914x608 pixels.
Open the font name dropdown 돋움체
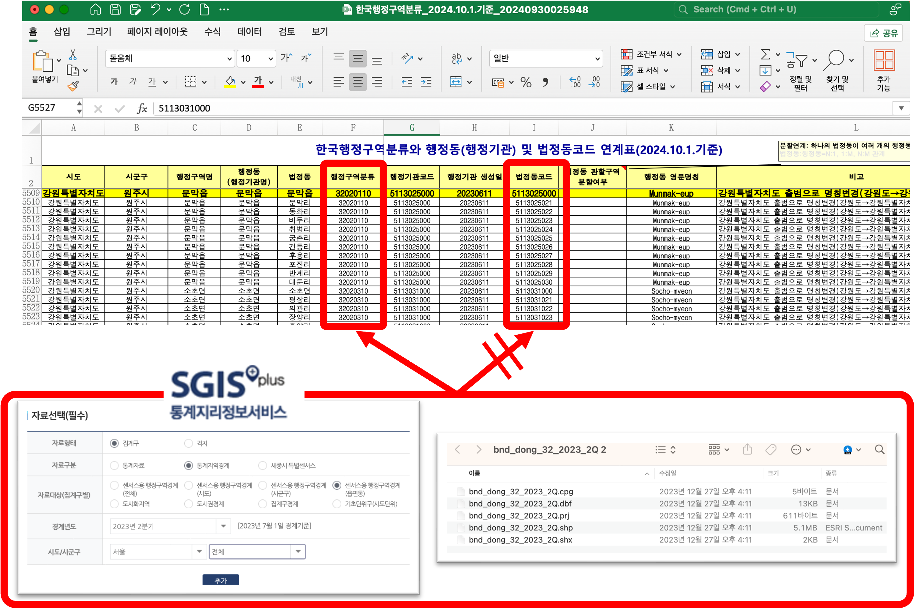point(230,59)
